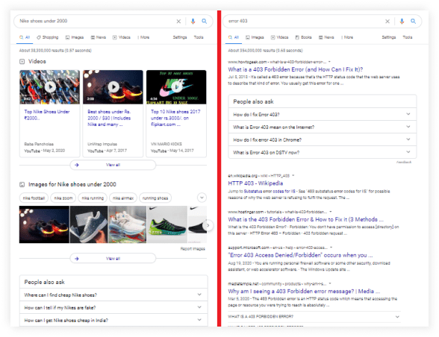This screenshot has height=337, width=439.
Task: Select 'running shoes' image filter chip
Action: click(x=155, y=198)
